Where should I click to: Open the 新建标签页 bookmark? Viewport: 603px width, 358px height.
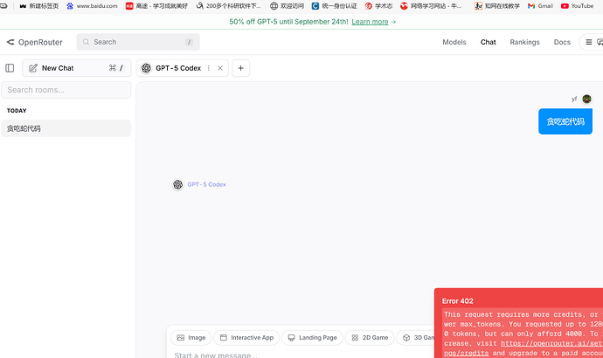(x=38, y=6)
